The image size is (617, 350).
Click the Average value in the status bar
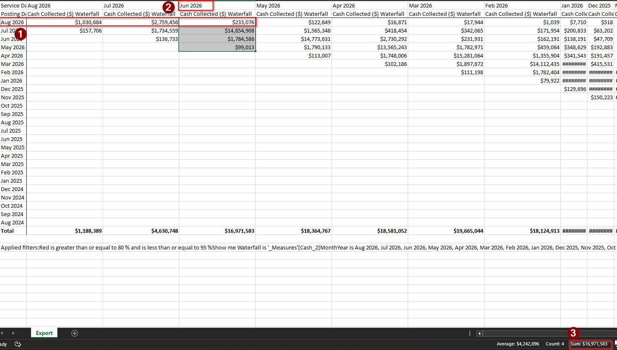518,344
